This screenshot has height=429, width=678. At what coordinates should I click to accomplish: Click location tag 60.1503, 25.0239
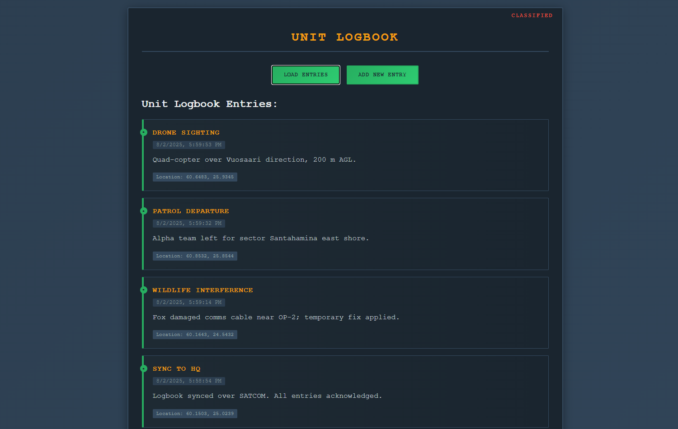(x=195, y=414)
